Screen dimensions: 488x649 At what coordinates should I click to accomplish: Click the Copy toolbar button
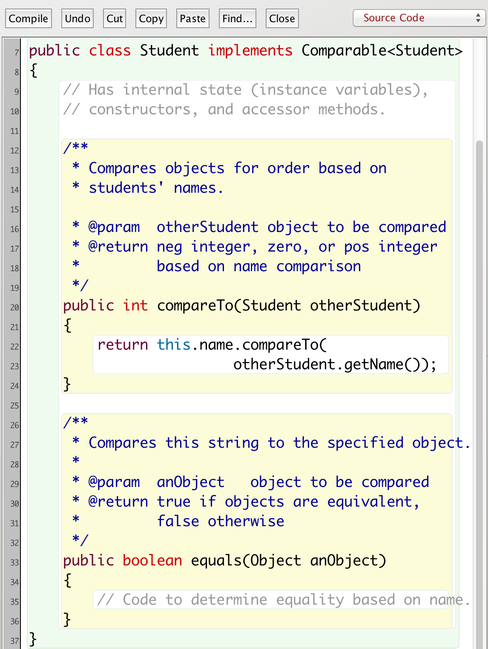(151, 18)
